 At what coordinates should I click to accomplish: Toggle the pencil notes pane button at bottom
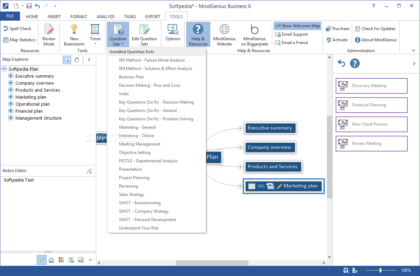coord(41,260)
